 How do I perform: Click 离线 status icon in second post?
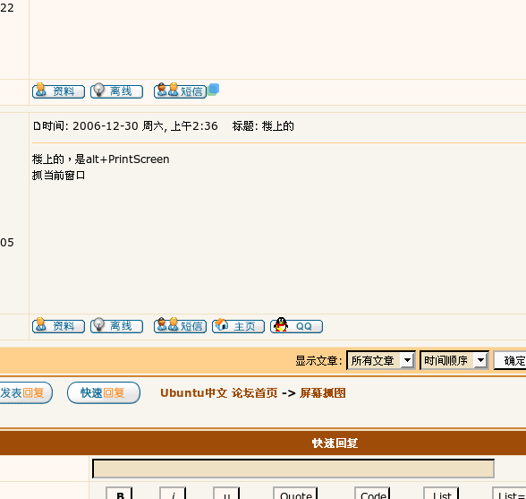point(116,325)
